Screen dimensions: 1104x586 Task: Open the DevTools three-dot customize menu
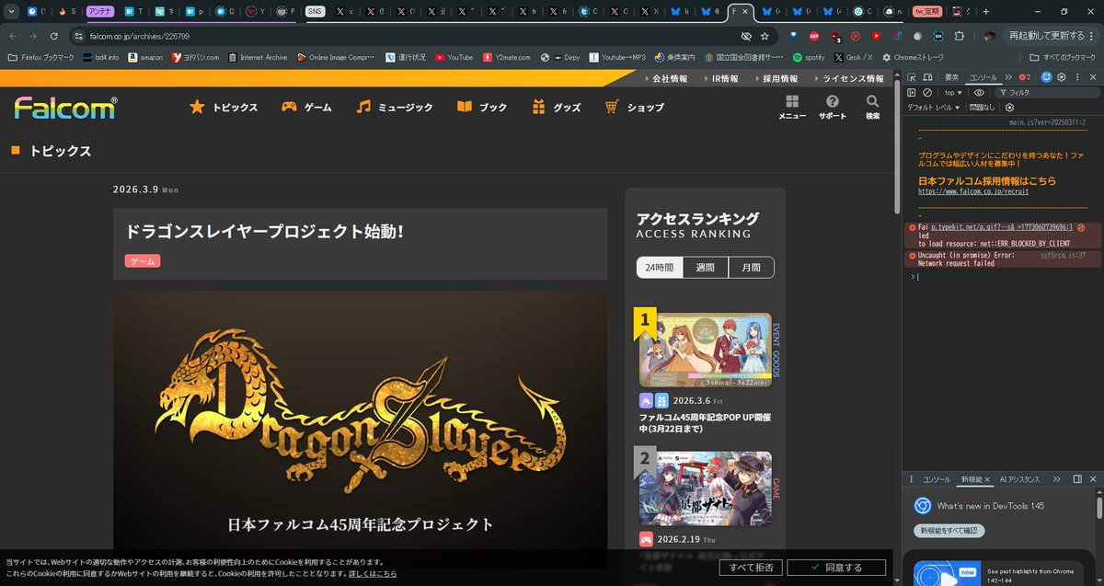pyautogui.click(x=1078, y=77)
